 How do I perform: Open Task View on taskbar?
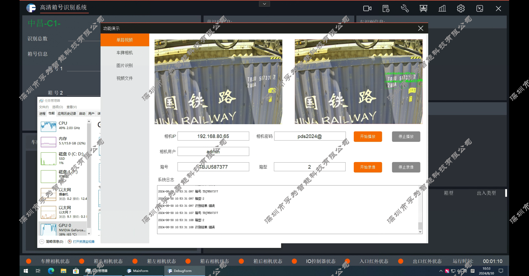click(x=38, y=271)
